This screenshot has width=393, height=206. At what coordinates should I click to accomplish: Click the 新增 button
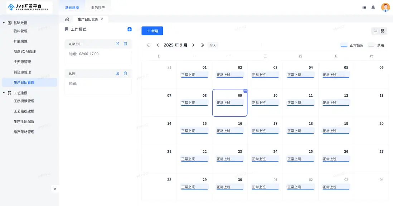click(x=152, y=31)
